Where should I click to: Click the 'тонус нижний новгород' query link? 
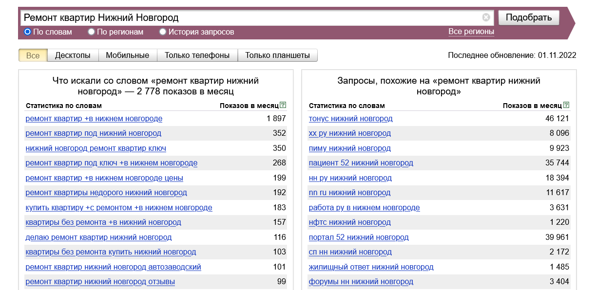pos(350,119)
